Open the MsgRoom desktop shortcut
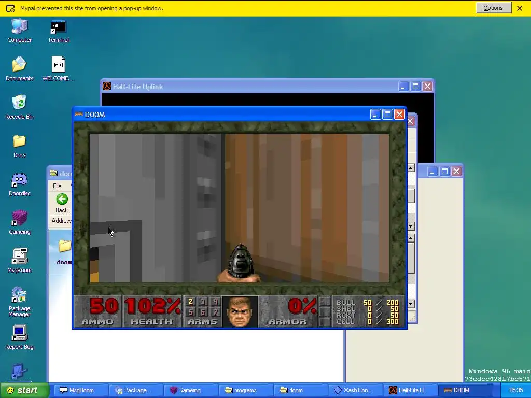531x398 pixels. [x=19, y=261]
